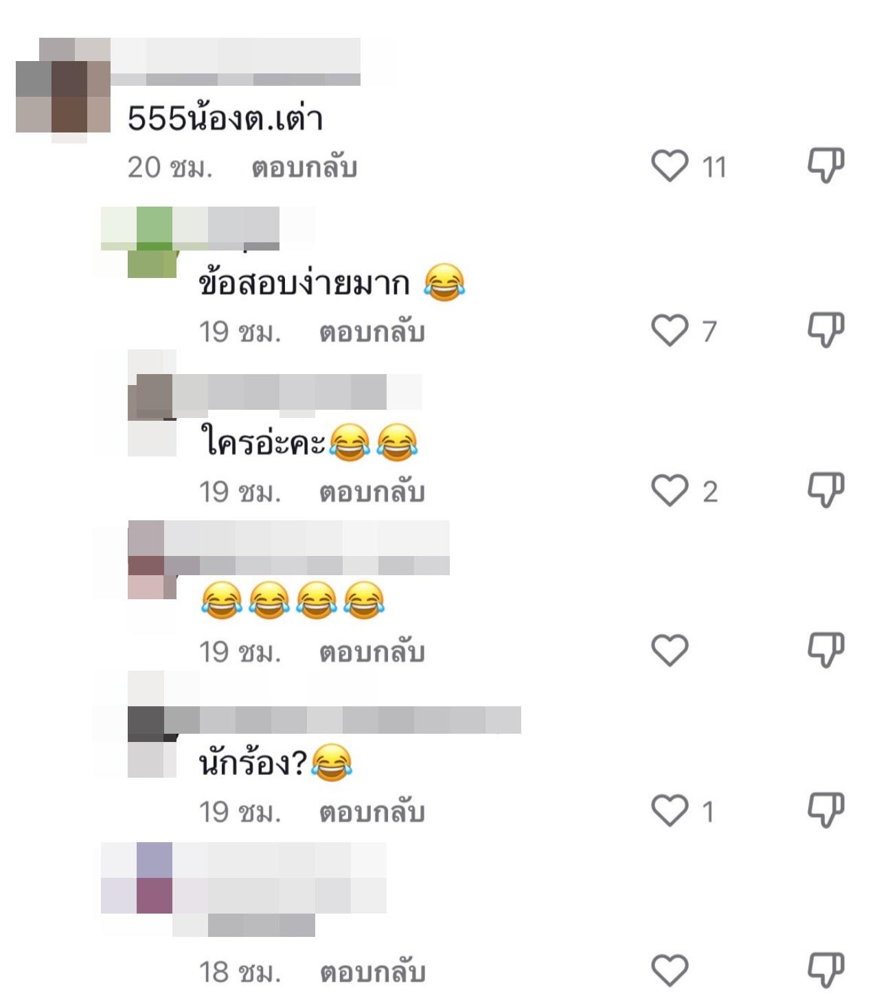The height and width of the screenshot is (998, 879).
Task: Like the comment posted 18 ชม. ago
Action: 670,971
